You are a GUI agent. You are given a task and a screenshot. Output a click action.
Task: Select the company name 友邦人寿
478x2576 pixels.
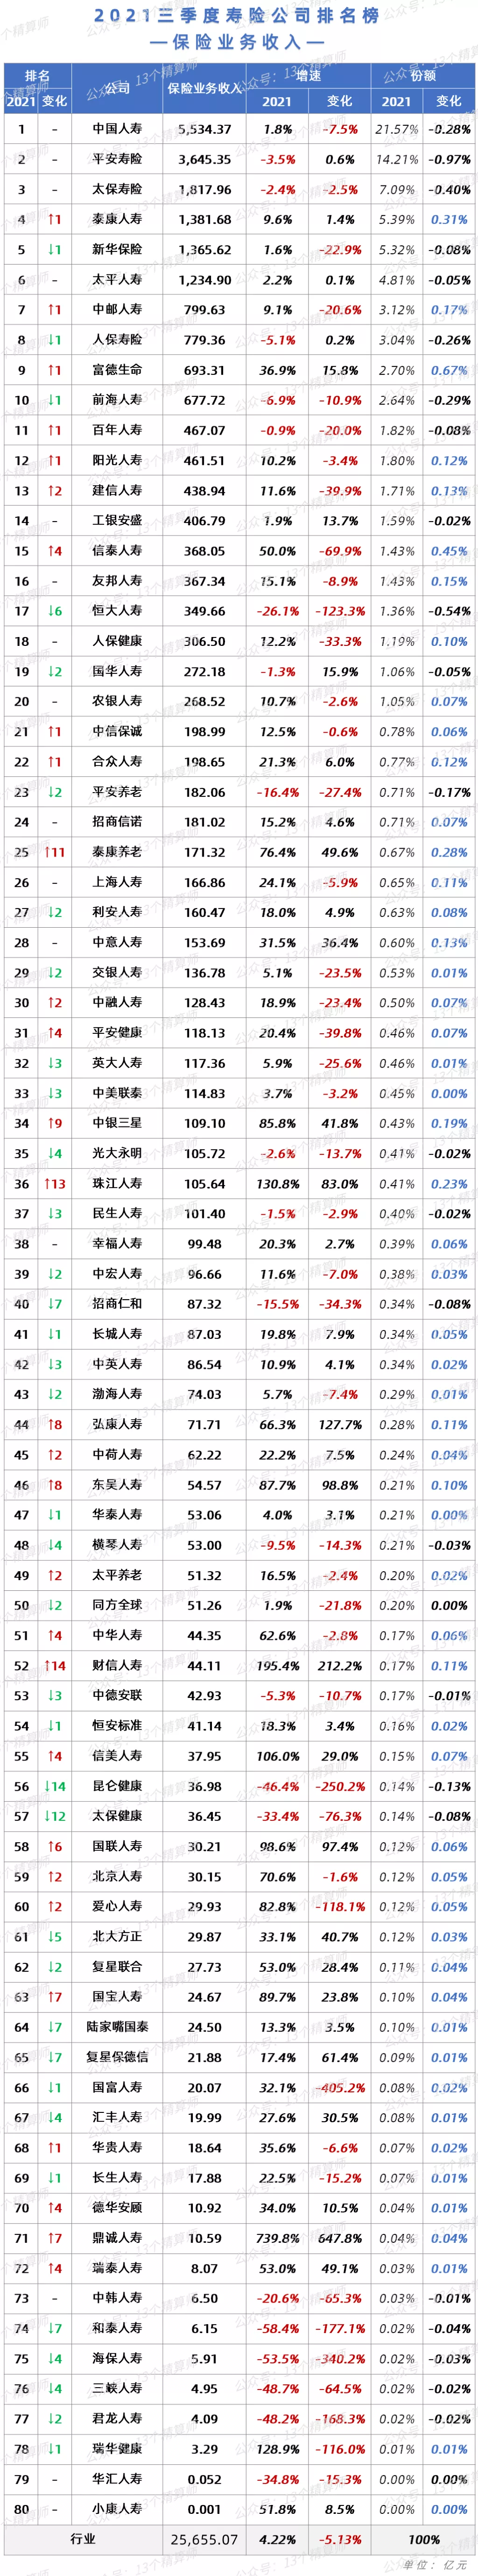click(118, 581)
